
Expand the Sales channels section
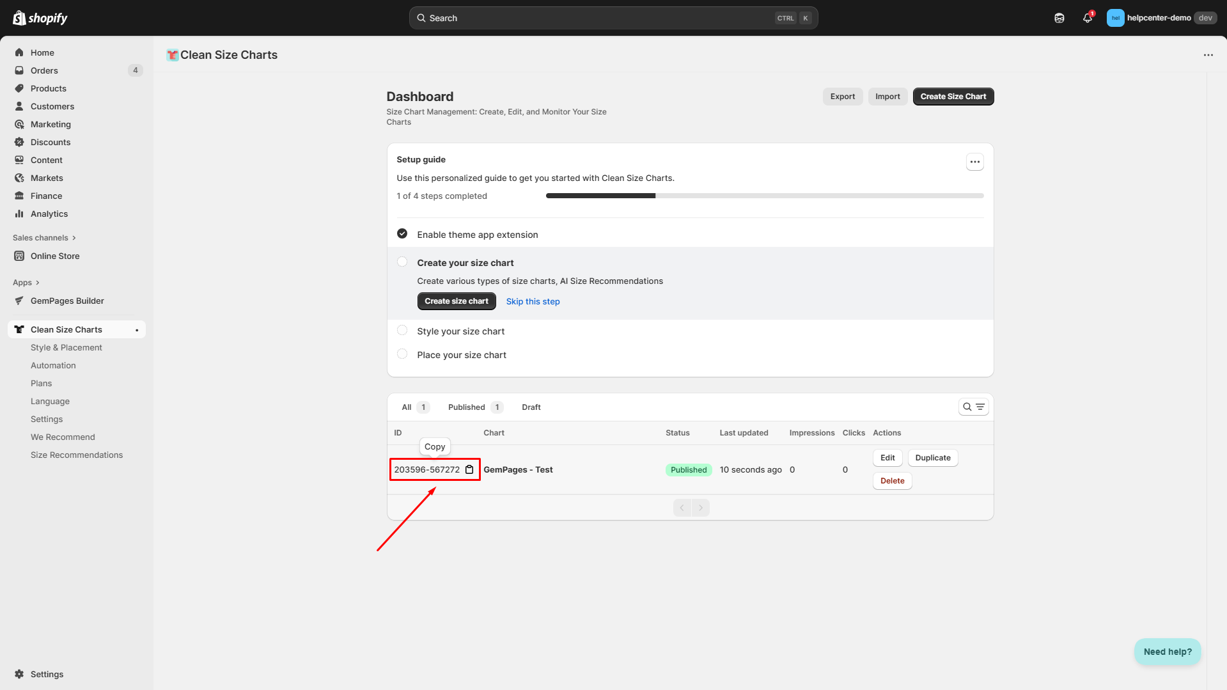click(44, 237)
